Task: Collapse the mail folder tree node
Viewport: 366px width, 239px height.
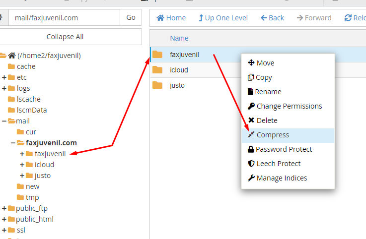Action: 4,121
